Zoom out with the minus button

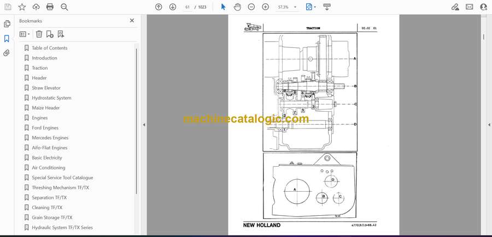(x=251, y=7)
